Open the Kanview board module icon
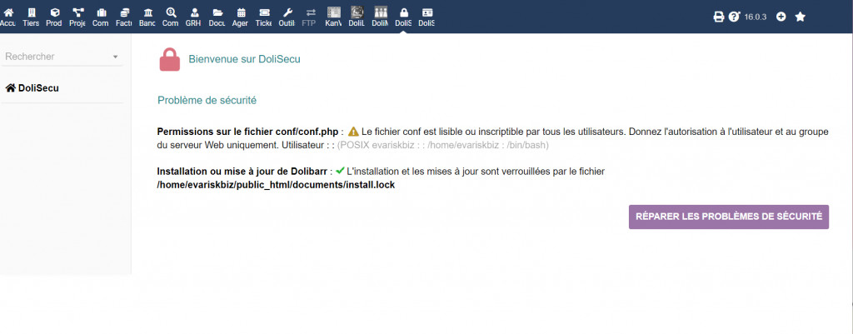This screenshot has height=334, width=853. point(333,17)
